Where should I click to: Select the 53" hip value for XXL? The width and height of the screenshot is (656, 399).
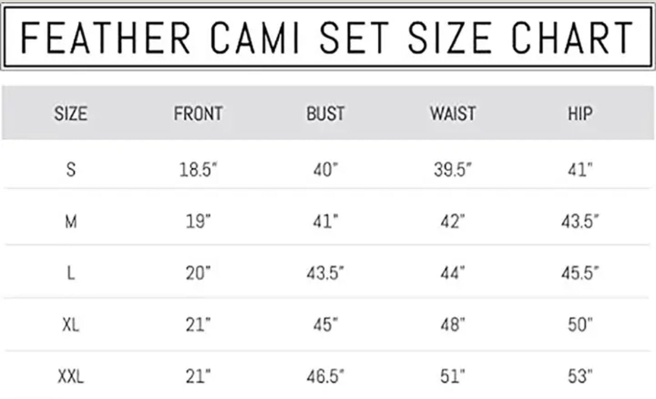click(x=580, y=377)
